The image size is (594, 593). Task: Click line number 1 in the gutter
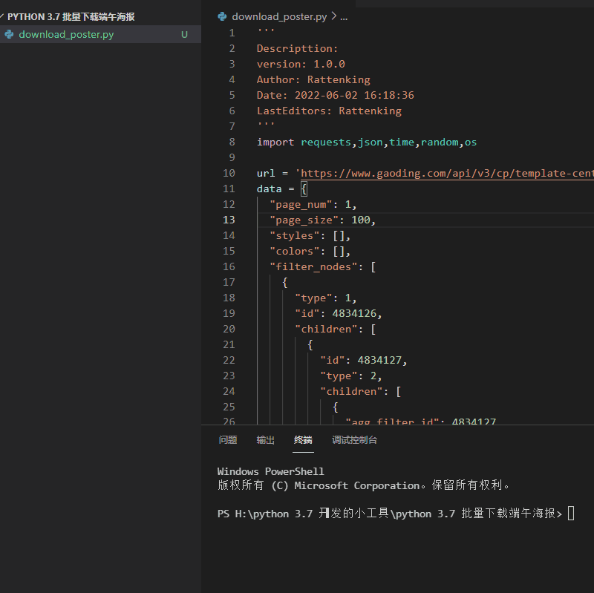point(232,33)
